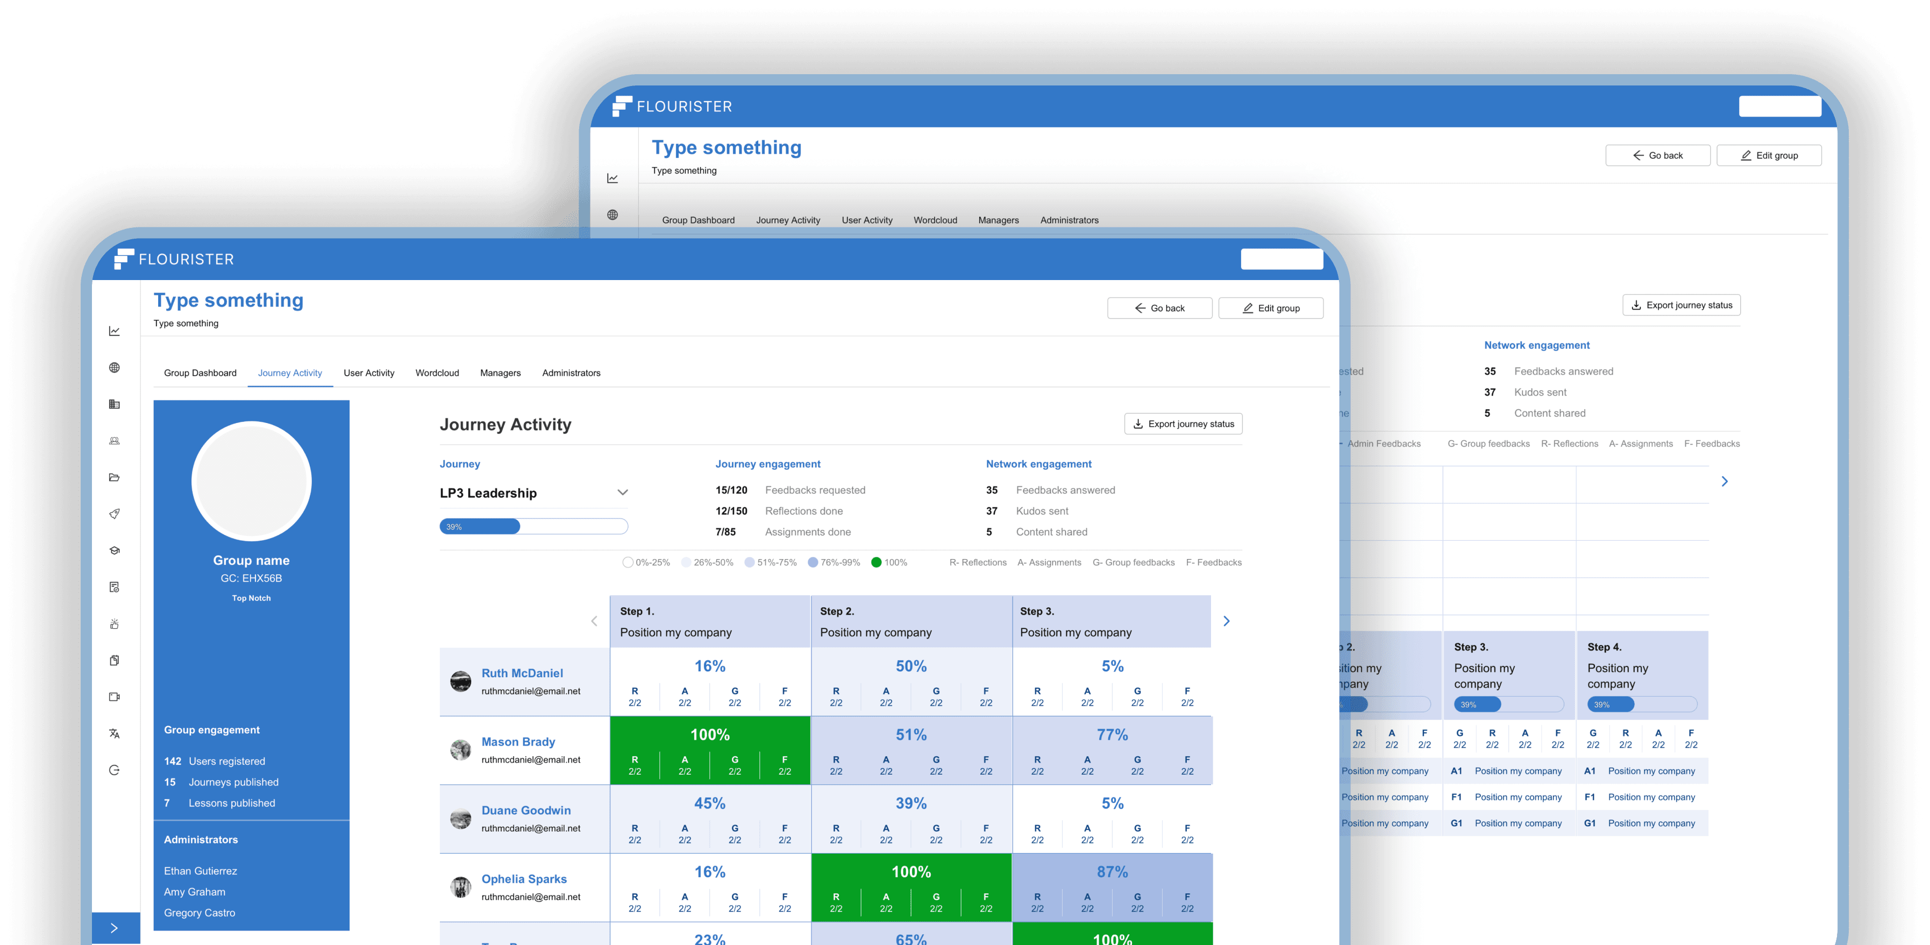Click the video camera icon in sidebar
This screenshot has width=1930, height=945.
pyautogui.click(x=115, y=697)
